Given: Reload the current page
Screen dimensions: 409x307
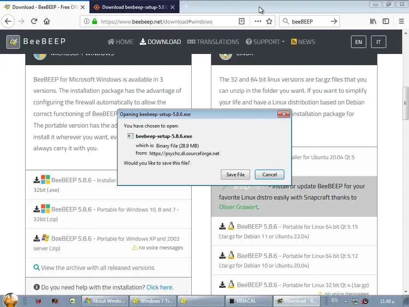Looking at the screenshot, I should 34,21.
